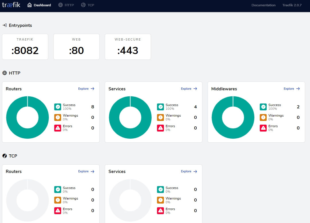Click HTTP Services orange warnings icon
The width and height of the screenshot is (310, 223).
160,118
